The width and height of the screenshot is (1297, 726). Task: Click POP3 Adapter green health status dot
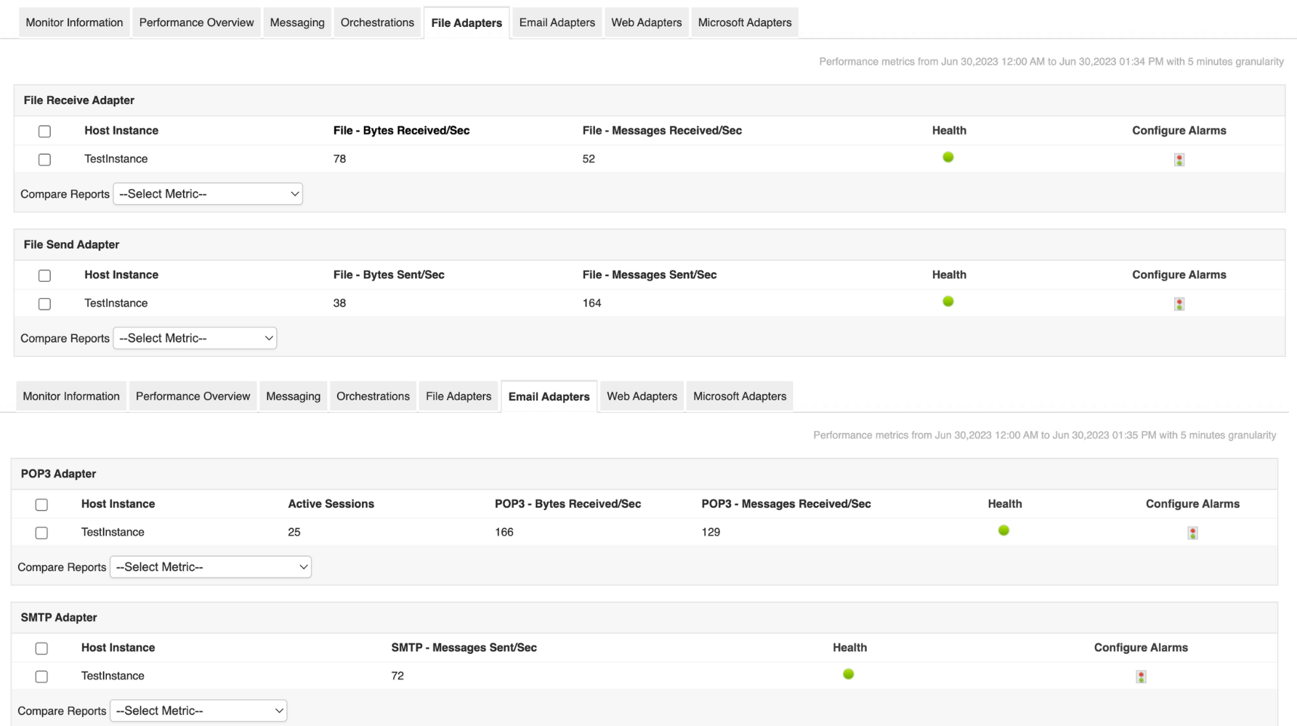(x=1003, y=531)
